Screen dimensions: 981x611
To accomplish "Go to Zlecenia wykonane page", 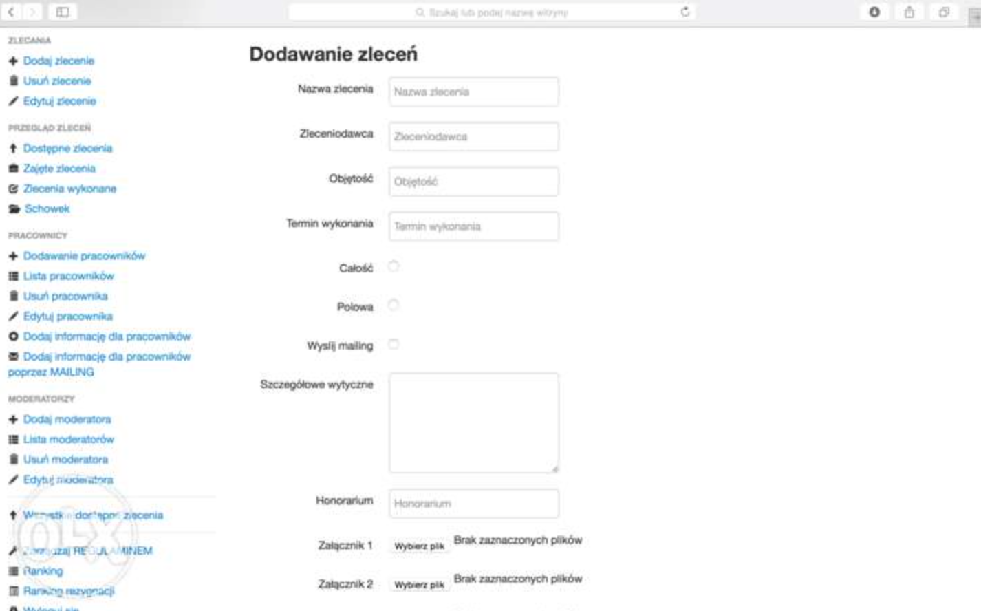I will (x=69, y=189).
